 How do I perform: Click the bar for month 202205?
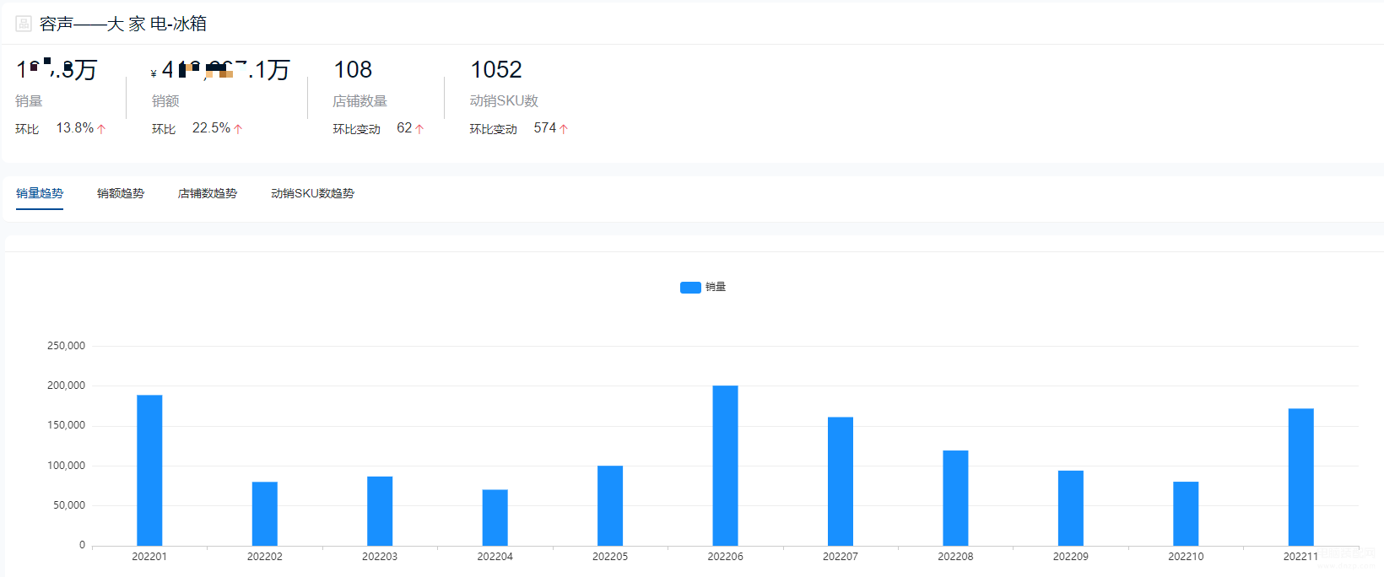(x=610, y=505)
